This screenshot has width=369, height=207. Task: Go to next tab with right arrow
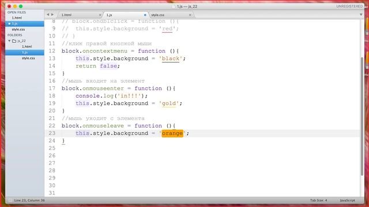click(x=52, y=14)
